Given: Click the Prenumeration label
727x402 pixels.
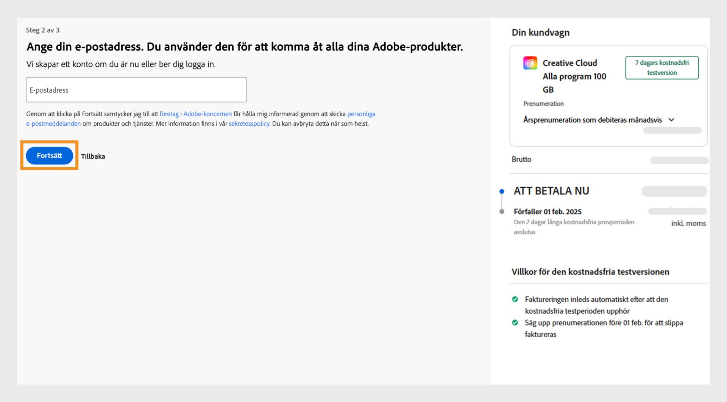Looking at the screenshot, I should pyautogui.click(x=543, y=103).
